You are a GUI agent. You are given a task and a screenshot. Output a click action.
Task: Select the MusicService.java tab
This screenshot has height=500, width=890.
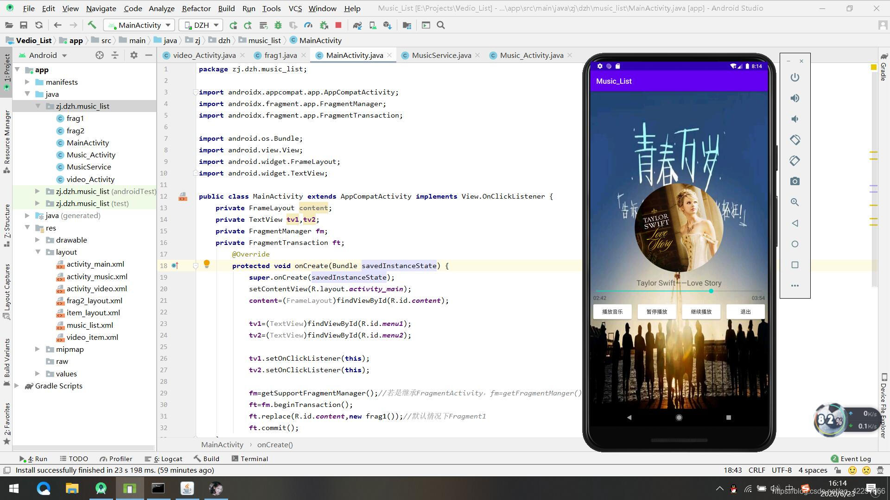(441, 55)
